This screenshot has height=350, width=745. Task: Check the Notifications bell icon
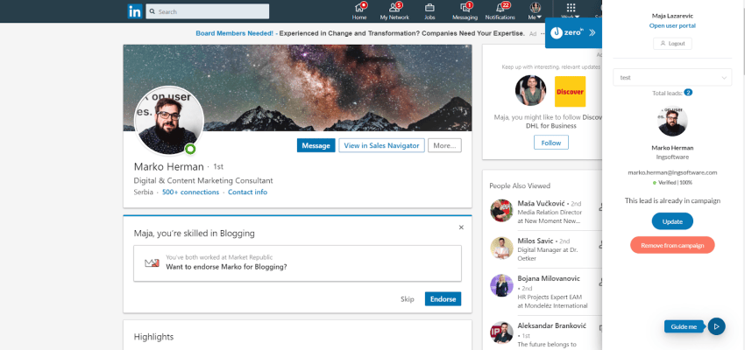(500, 8)
